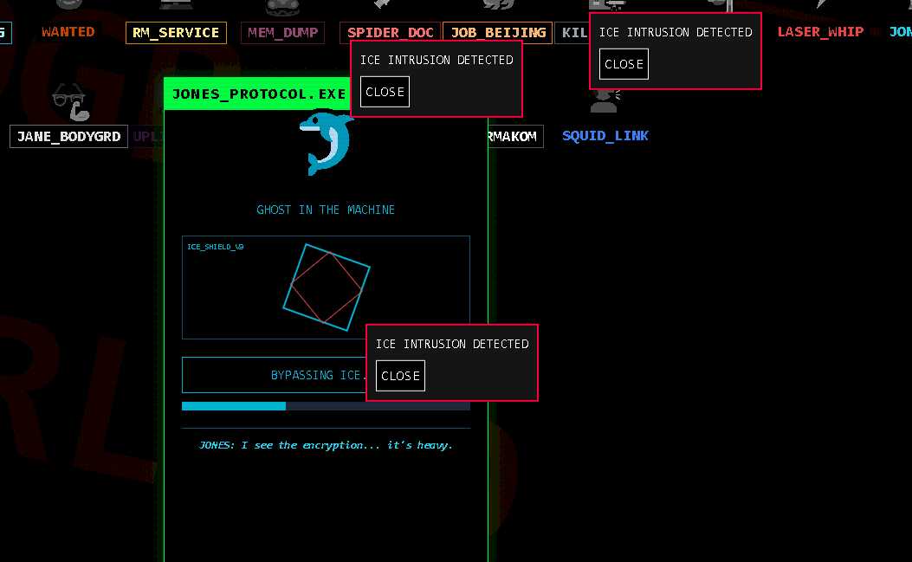Click the rotating ICE_SHIELD square graphic
Image resolution: width=912 pixels, height=562 pixels.
(326, 287)
